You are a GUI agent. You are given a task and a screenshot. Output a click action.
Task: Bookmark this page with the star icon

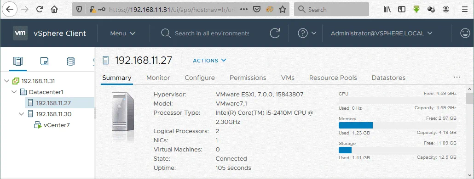coord(283,9)
